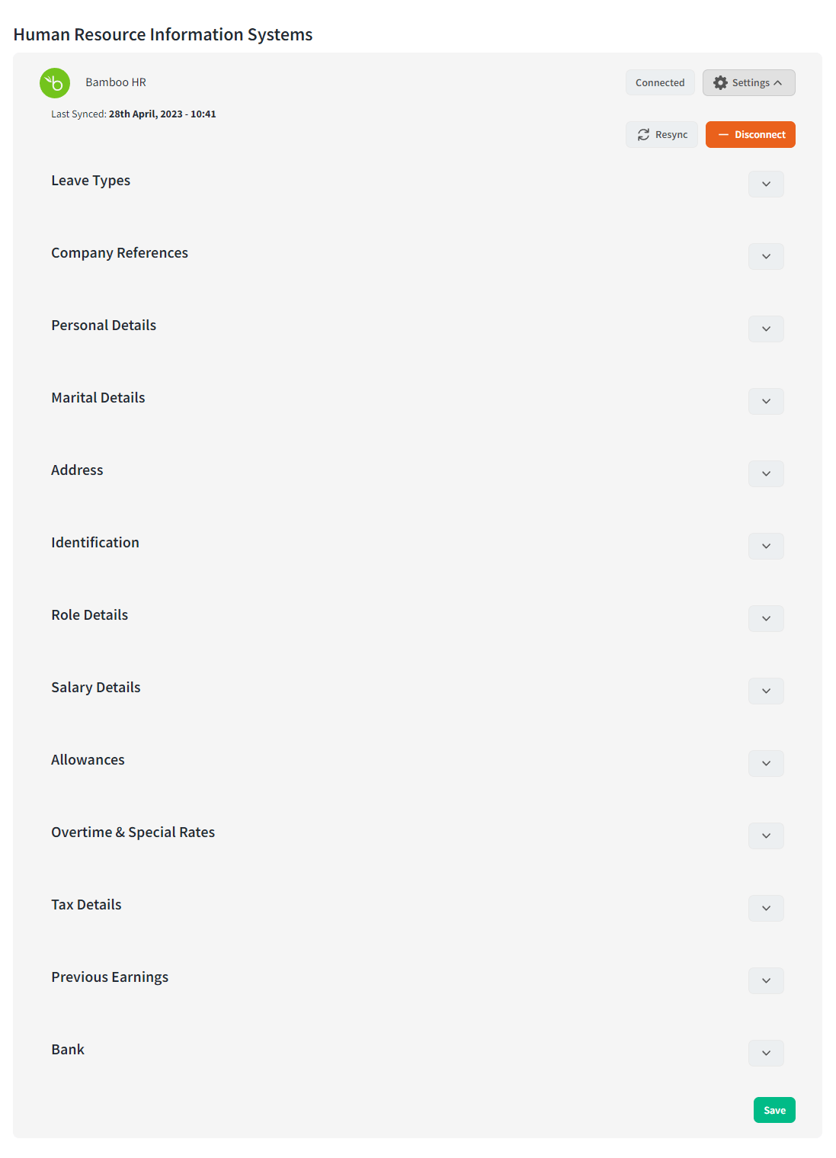Open the Tax Details section
This screenshot has height=1158, width=836.
(x=765, y=908)
